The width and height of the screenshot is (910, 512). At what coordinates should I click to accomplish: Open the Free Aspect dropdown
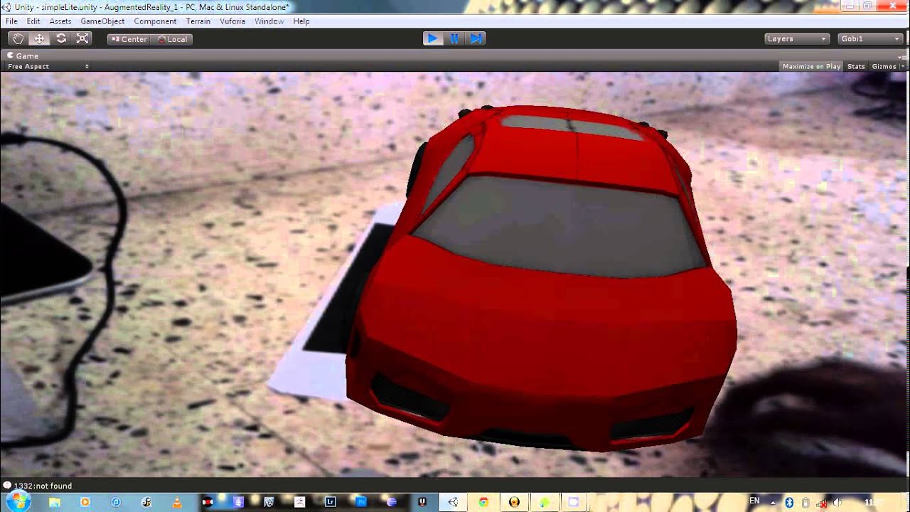pos(48,66)
